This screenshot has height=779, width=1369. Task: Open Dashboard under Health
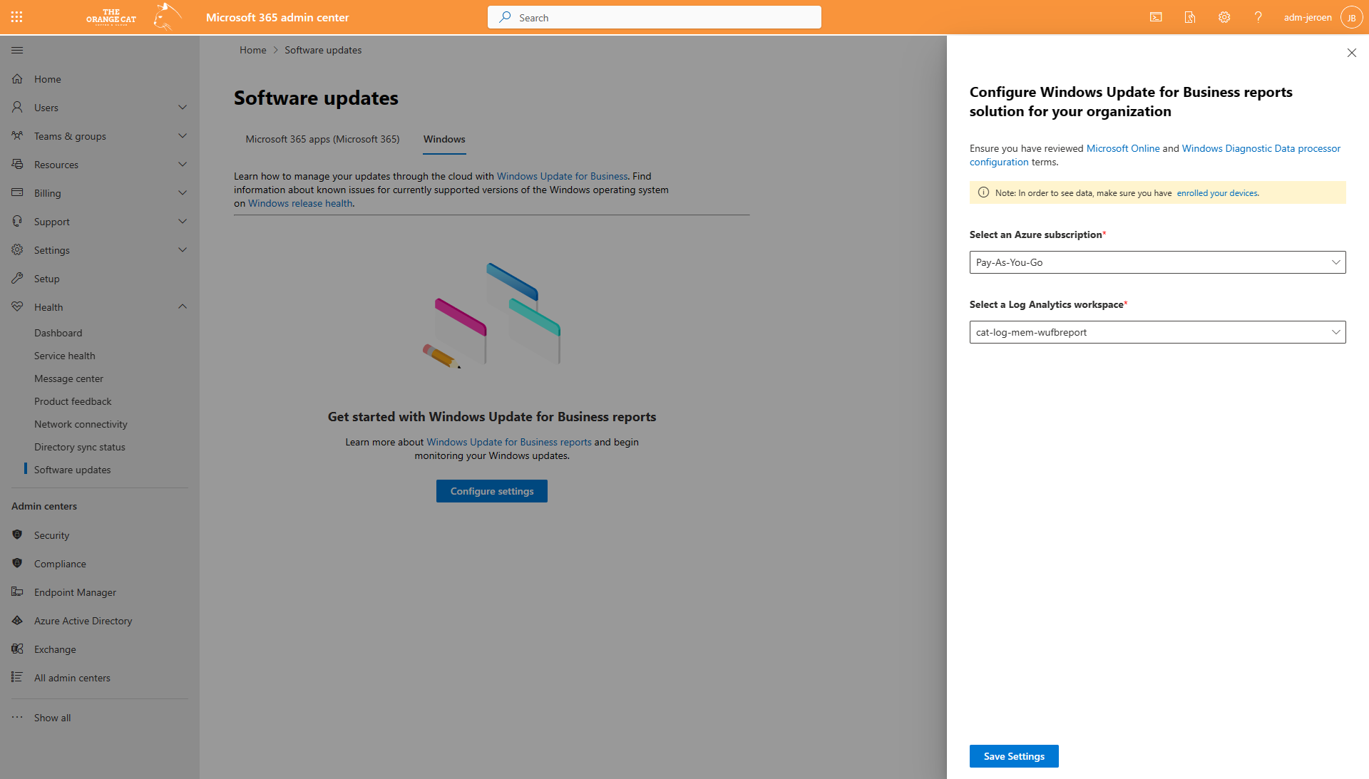click(58, 333)
